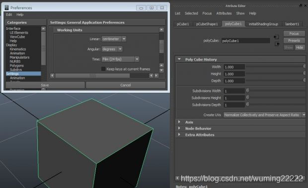
Task: Click the Attribute Editor float panel icon
Action: point(301,5)
